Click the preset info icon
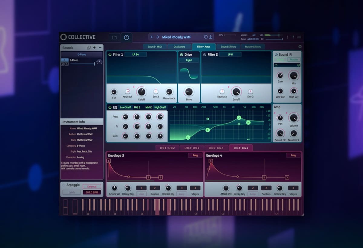The height and width of the screenshot is (248, 363). tap(206, 37)
